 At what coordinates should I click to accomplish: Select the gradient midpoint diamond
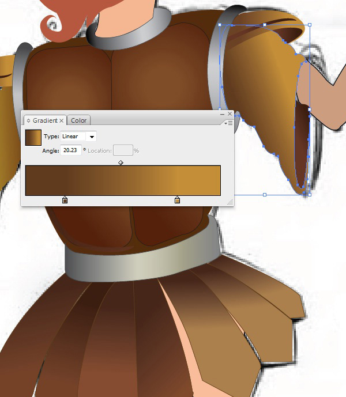121,162
